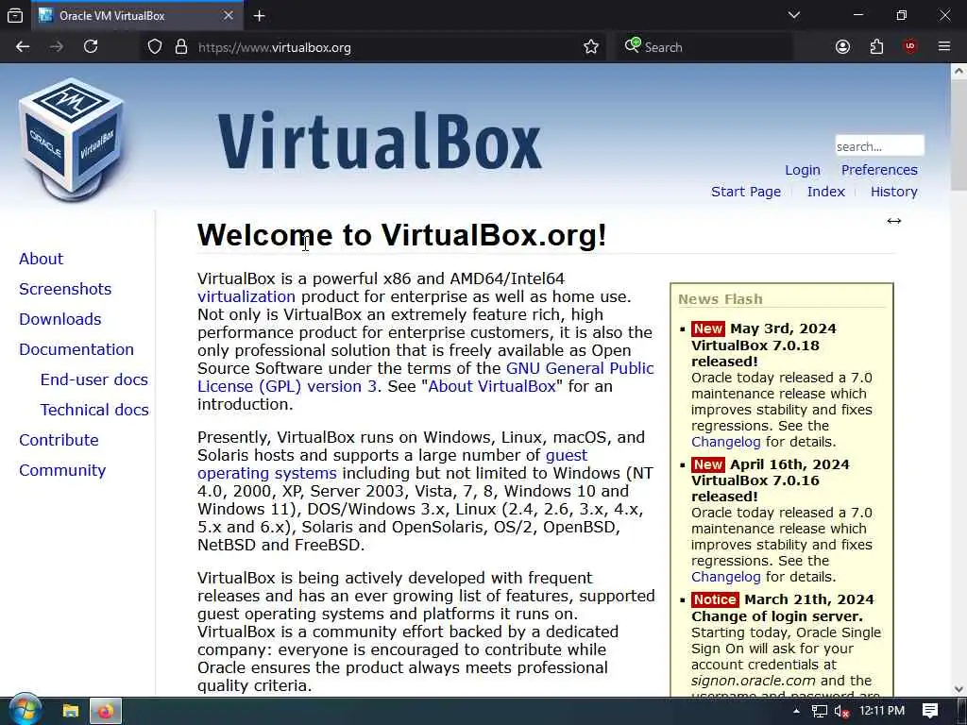Open the action center notification icon
The image size is (967, 725).
(930, 711)
